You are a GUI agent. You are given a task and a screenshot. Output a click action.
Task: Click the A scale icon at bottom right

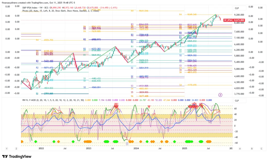tap(240, 148)
